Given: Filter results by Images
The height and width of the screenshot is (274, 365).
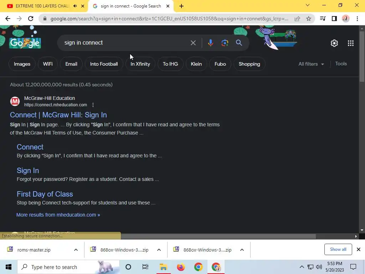Looking at the screenshot, I should [x=22, y=64].
